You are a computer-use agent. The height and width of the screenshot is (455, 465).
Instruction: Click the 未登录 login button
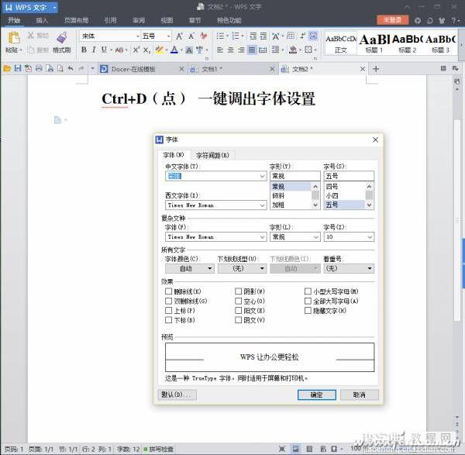coord(392,20)
